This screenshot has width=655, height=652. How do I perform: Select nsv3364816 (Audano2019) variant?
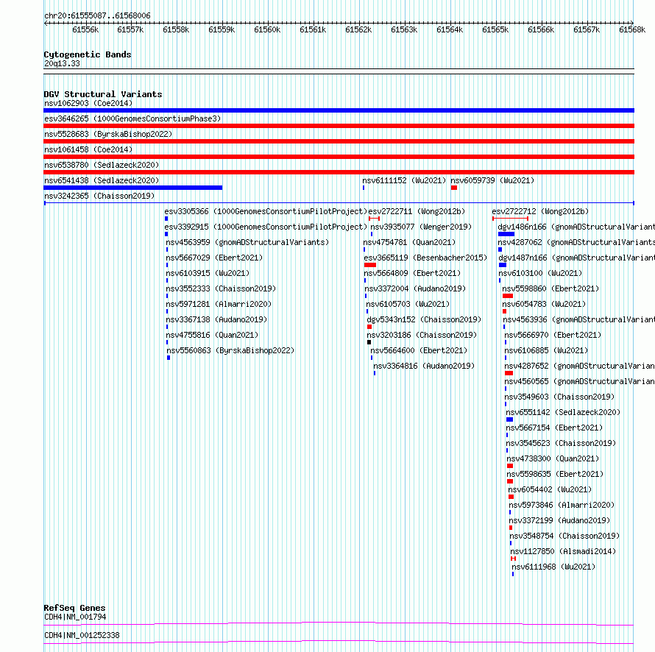click(424, 366)
